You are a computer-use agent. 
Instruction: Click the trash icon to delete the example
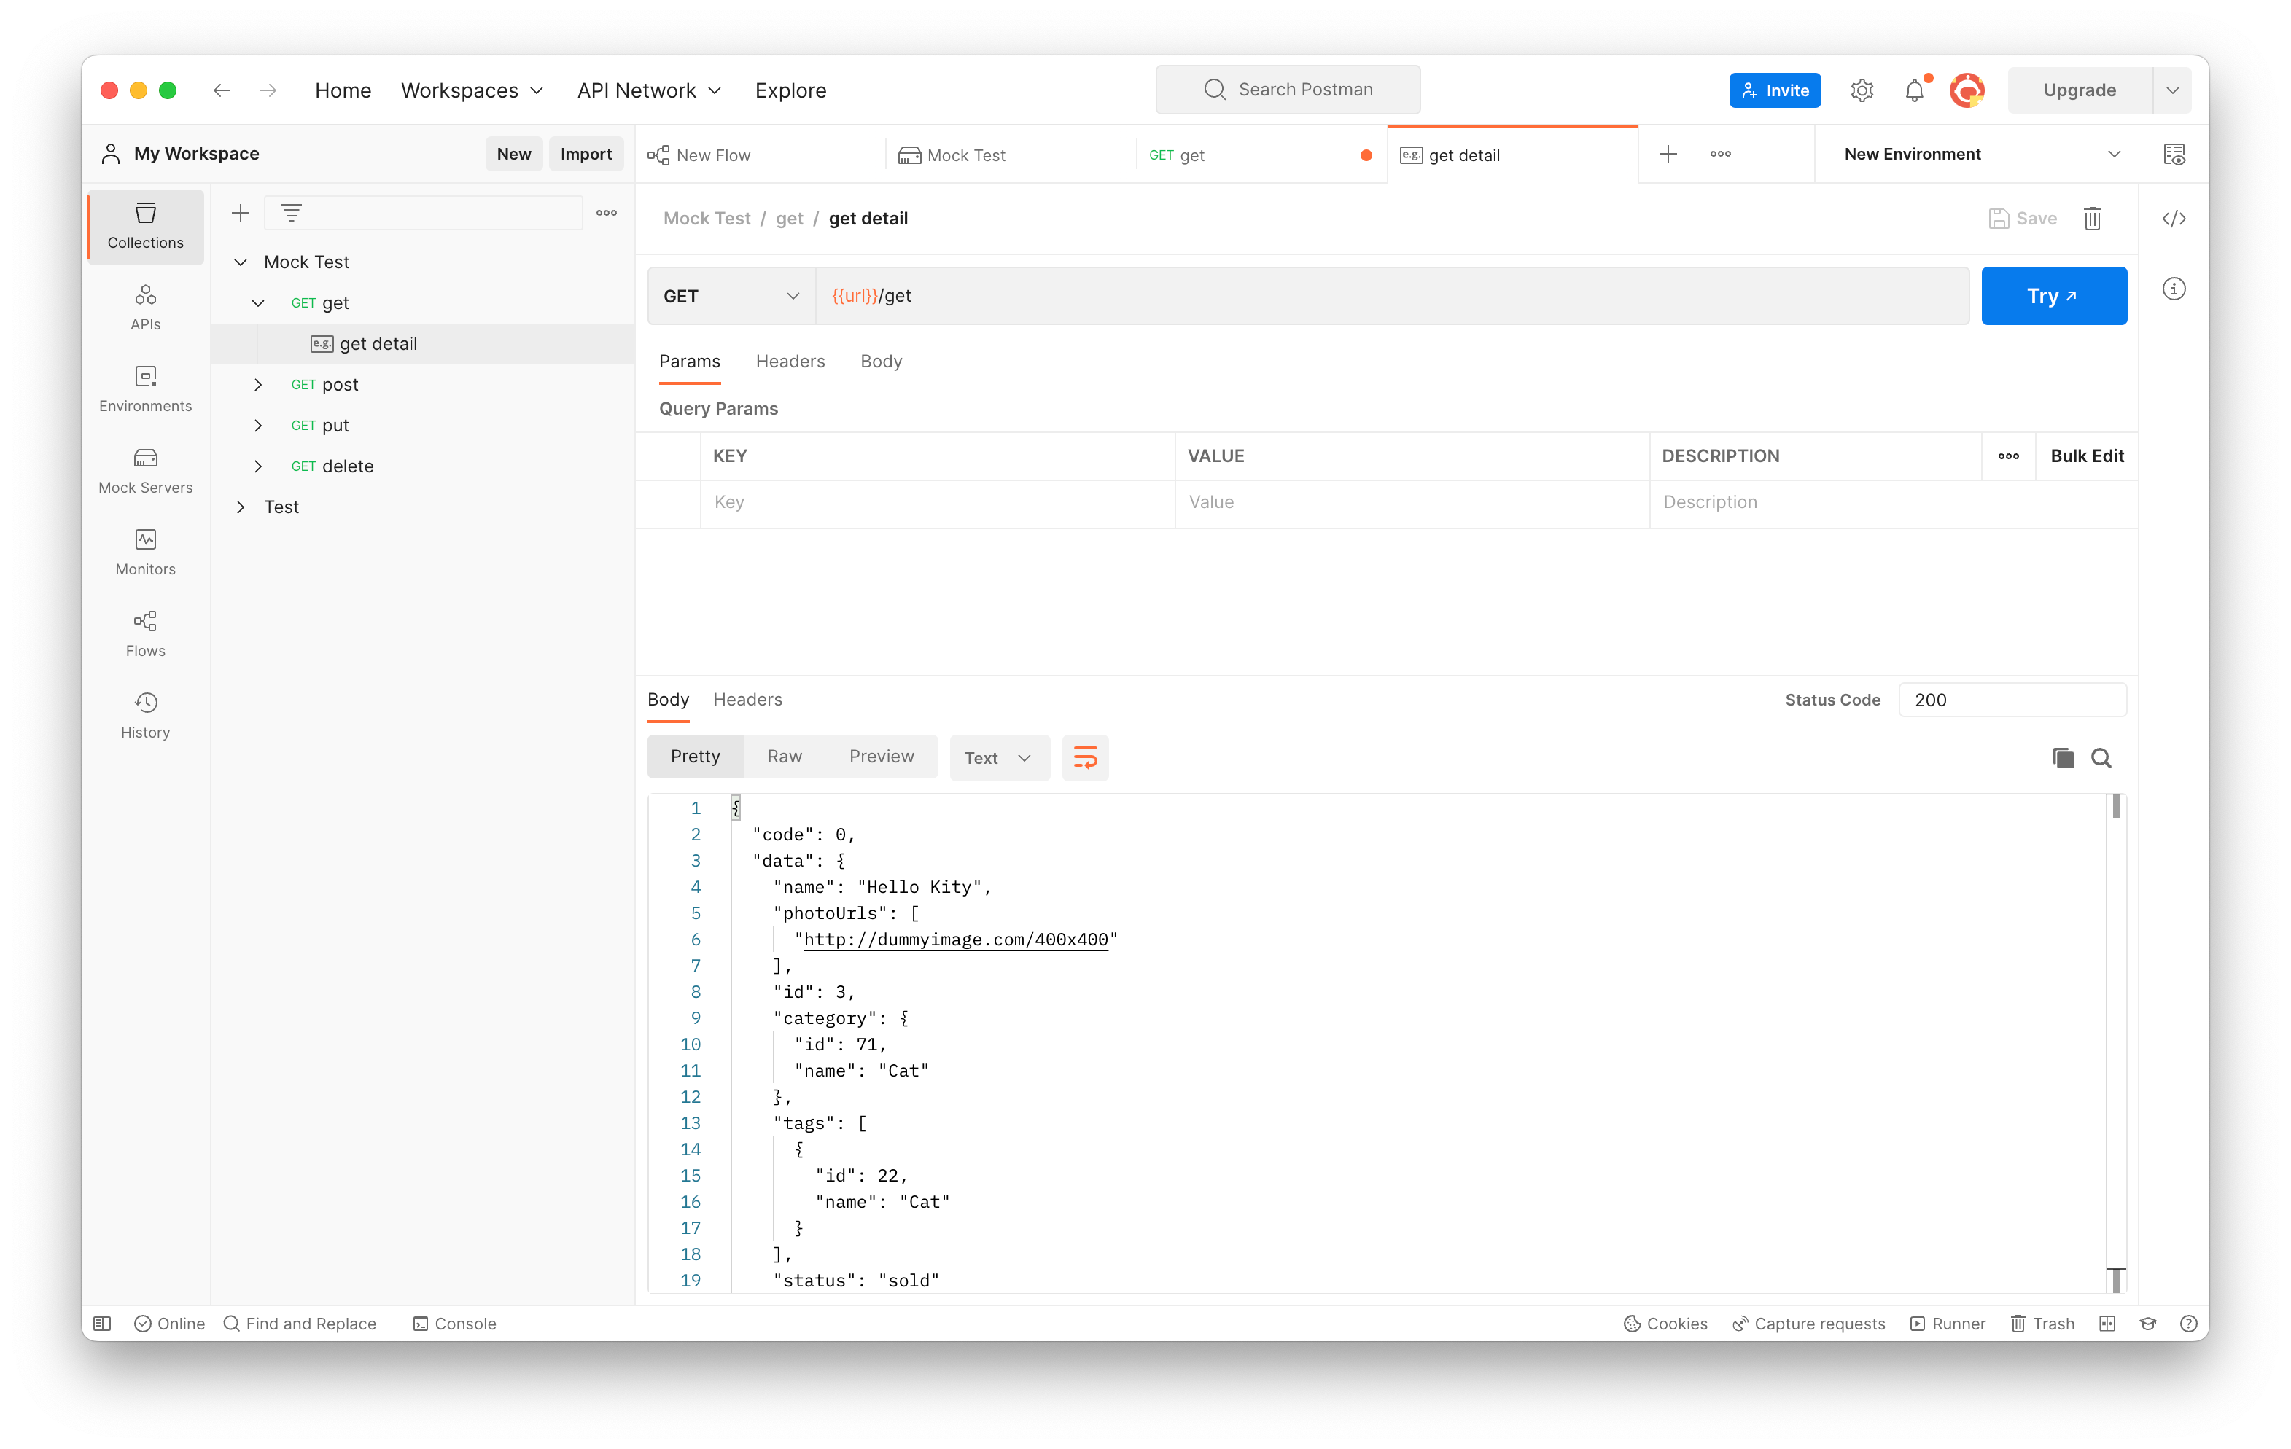(2092, 219)
